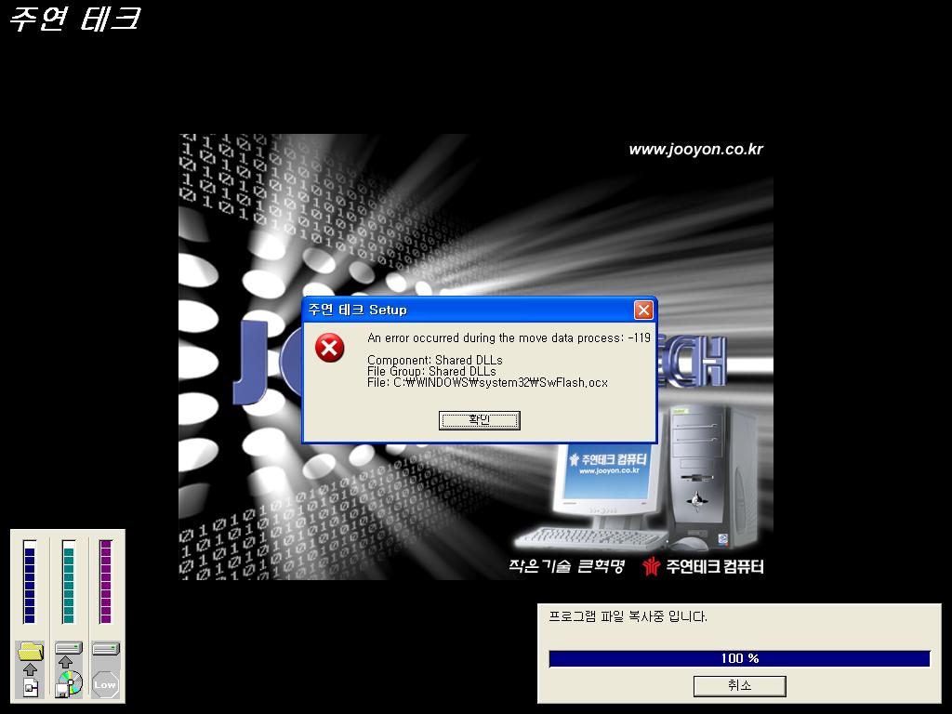This screenshot has height=714, width=952.
Task: Click the Low disk space icon
Action: click(106, 684)
